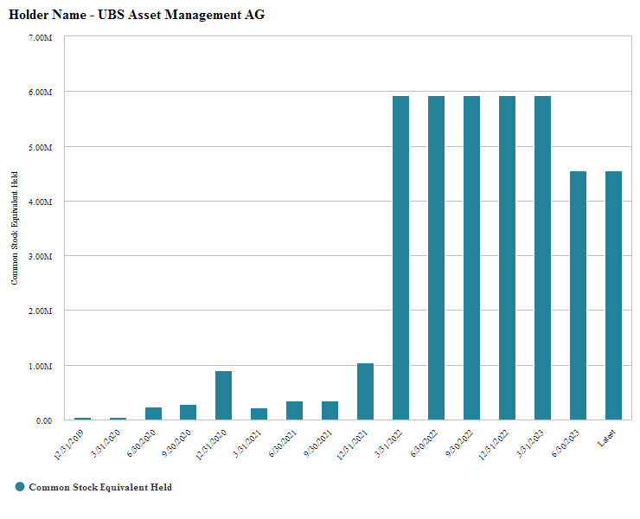Viewport: 640px width, 519px height.
Task: Select the bar for 12/31/2019
Action: 82,419
